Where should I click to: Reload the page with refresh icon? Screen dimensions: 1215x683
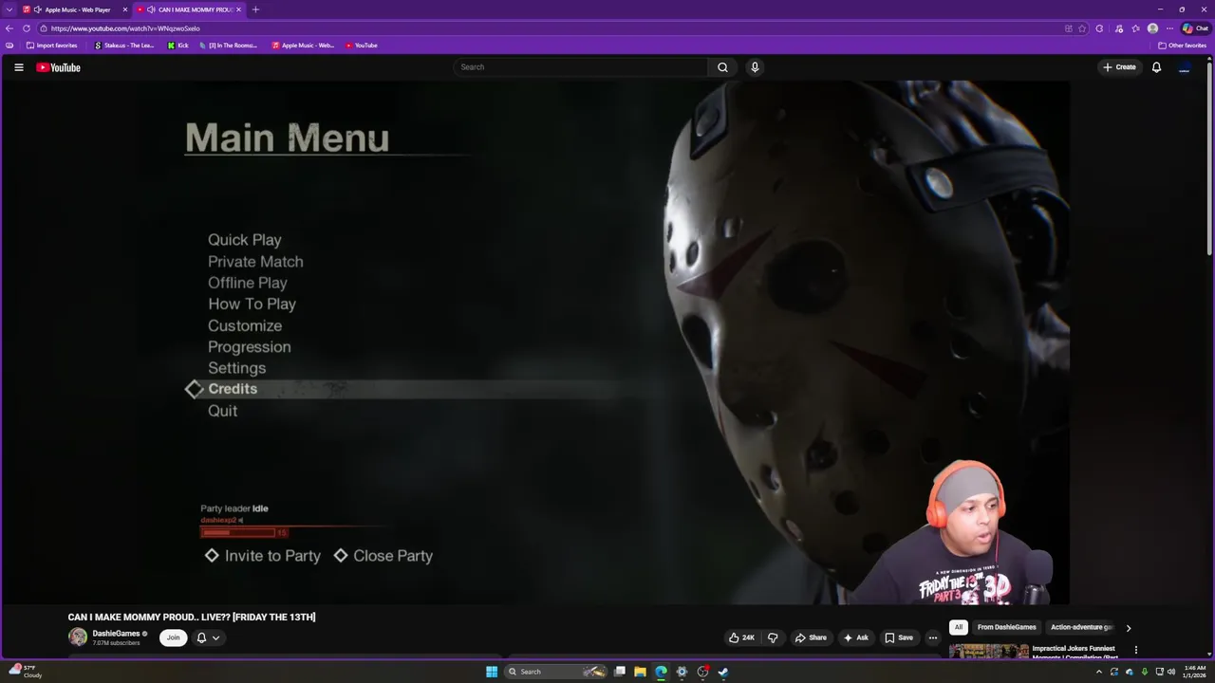click(27, 28)
